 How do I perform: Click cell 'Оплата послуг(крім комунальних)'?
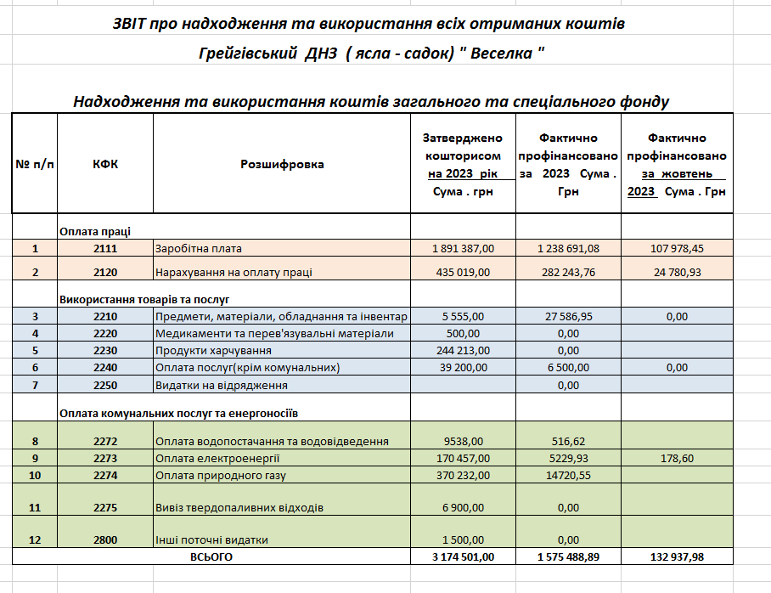[x=282, y=368]
